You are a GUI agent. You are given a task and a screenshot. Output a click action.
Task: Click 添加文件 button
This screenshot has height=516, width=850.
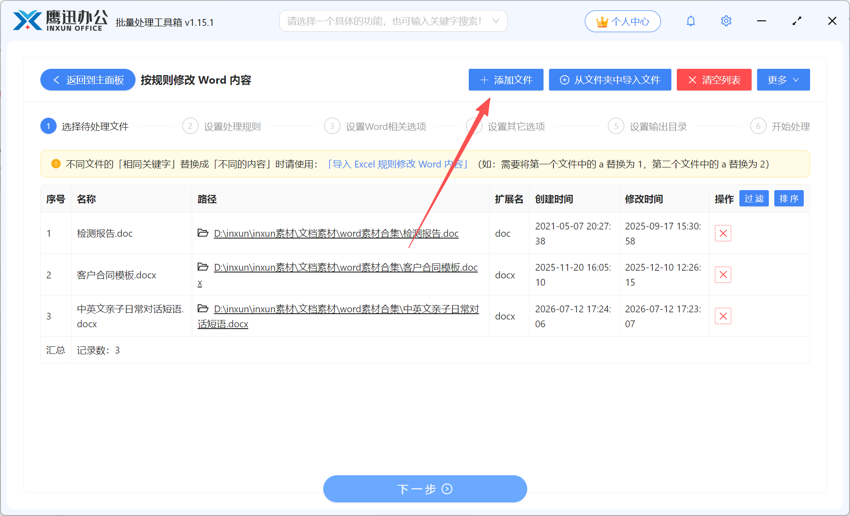tap(506, 80)
